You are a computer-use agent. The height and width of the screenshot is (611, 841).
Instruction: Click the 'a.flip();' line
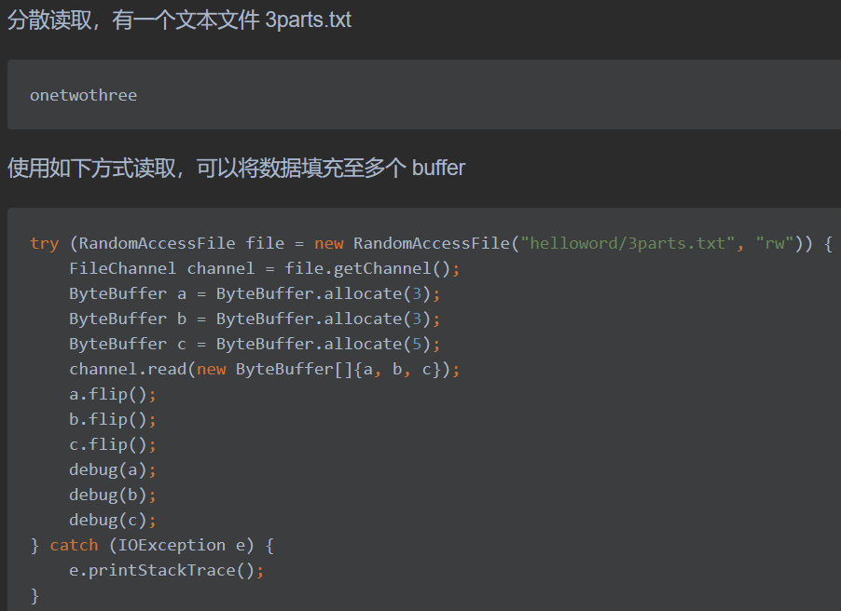pos(113,395)
